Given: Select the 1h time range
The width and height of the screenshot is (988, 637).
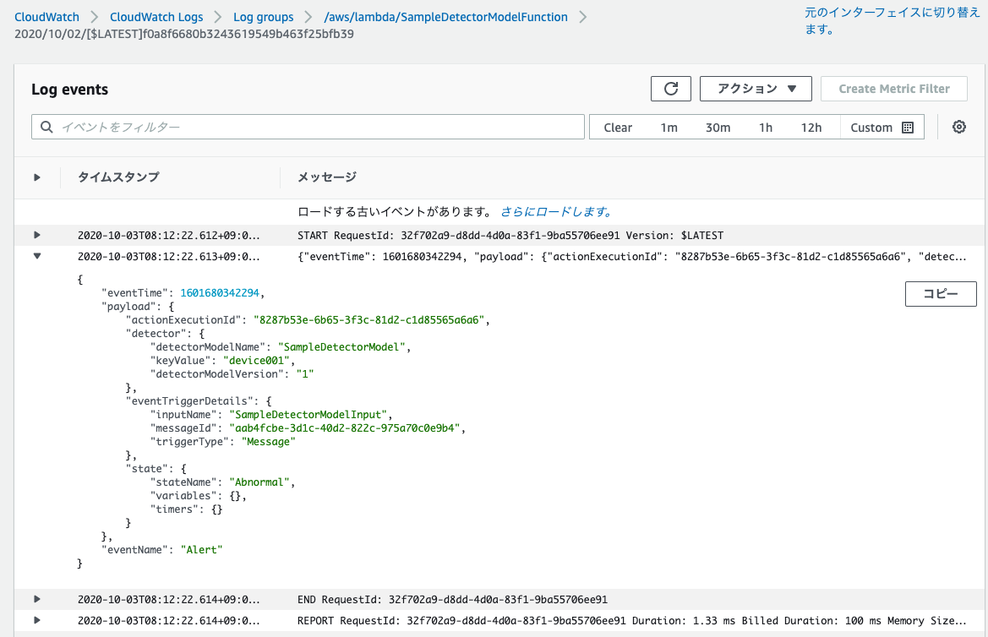Looking at the screenshot, I should [x=765, y=127].
